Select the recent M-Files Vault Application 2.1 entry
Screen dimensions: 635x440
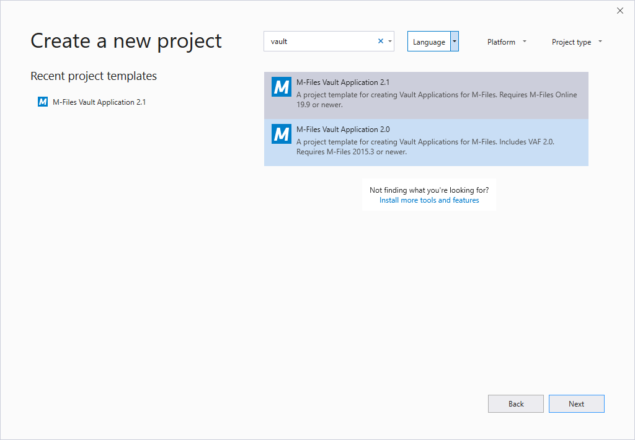coord(99,102)
